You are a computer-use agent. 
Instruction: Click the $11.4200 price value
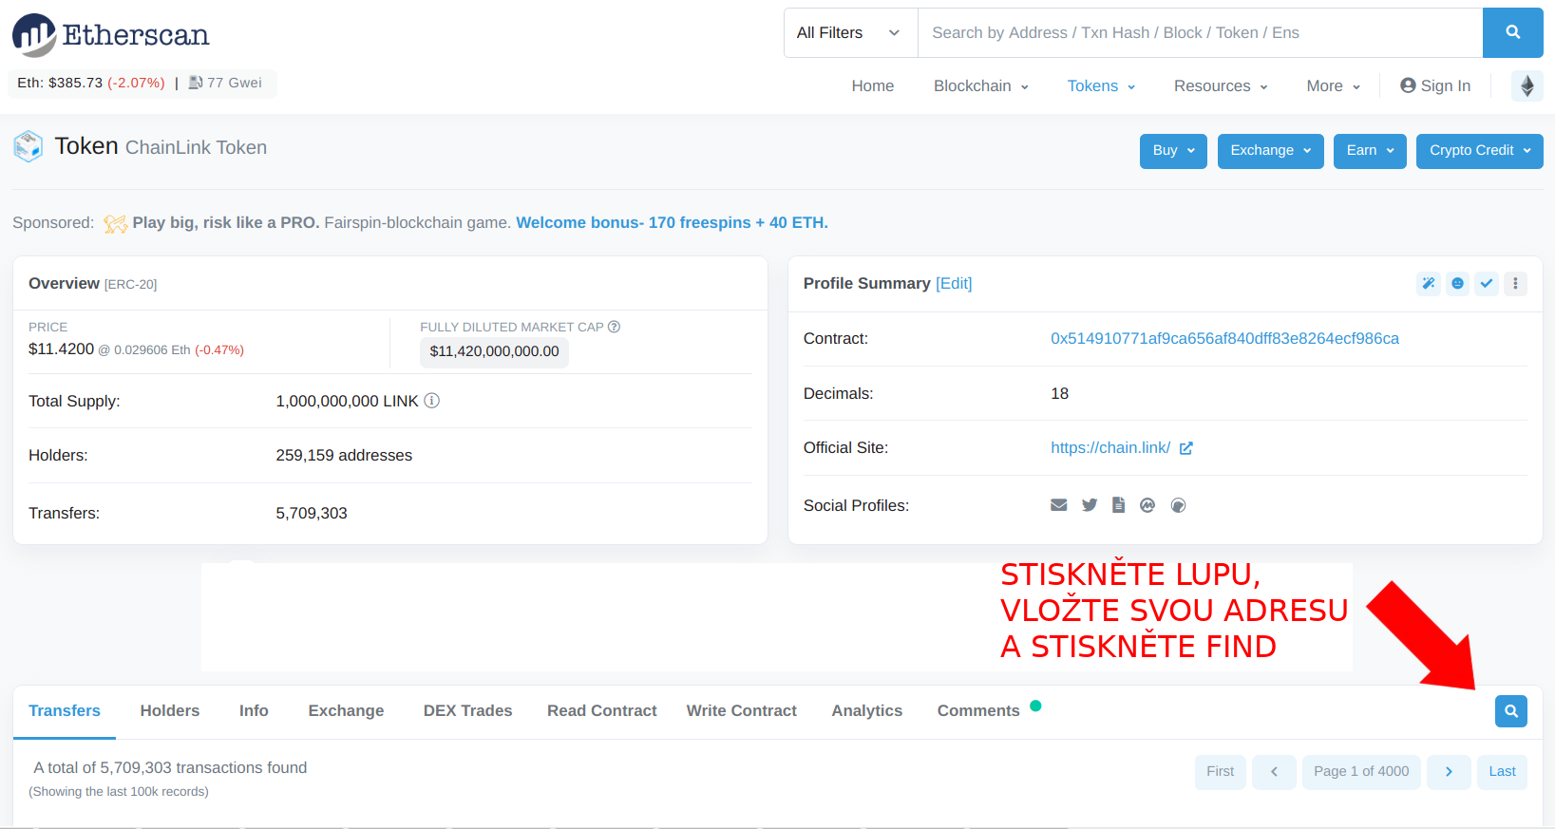62,349
